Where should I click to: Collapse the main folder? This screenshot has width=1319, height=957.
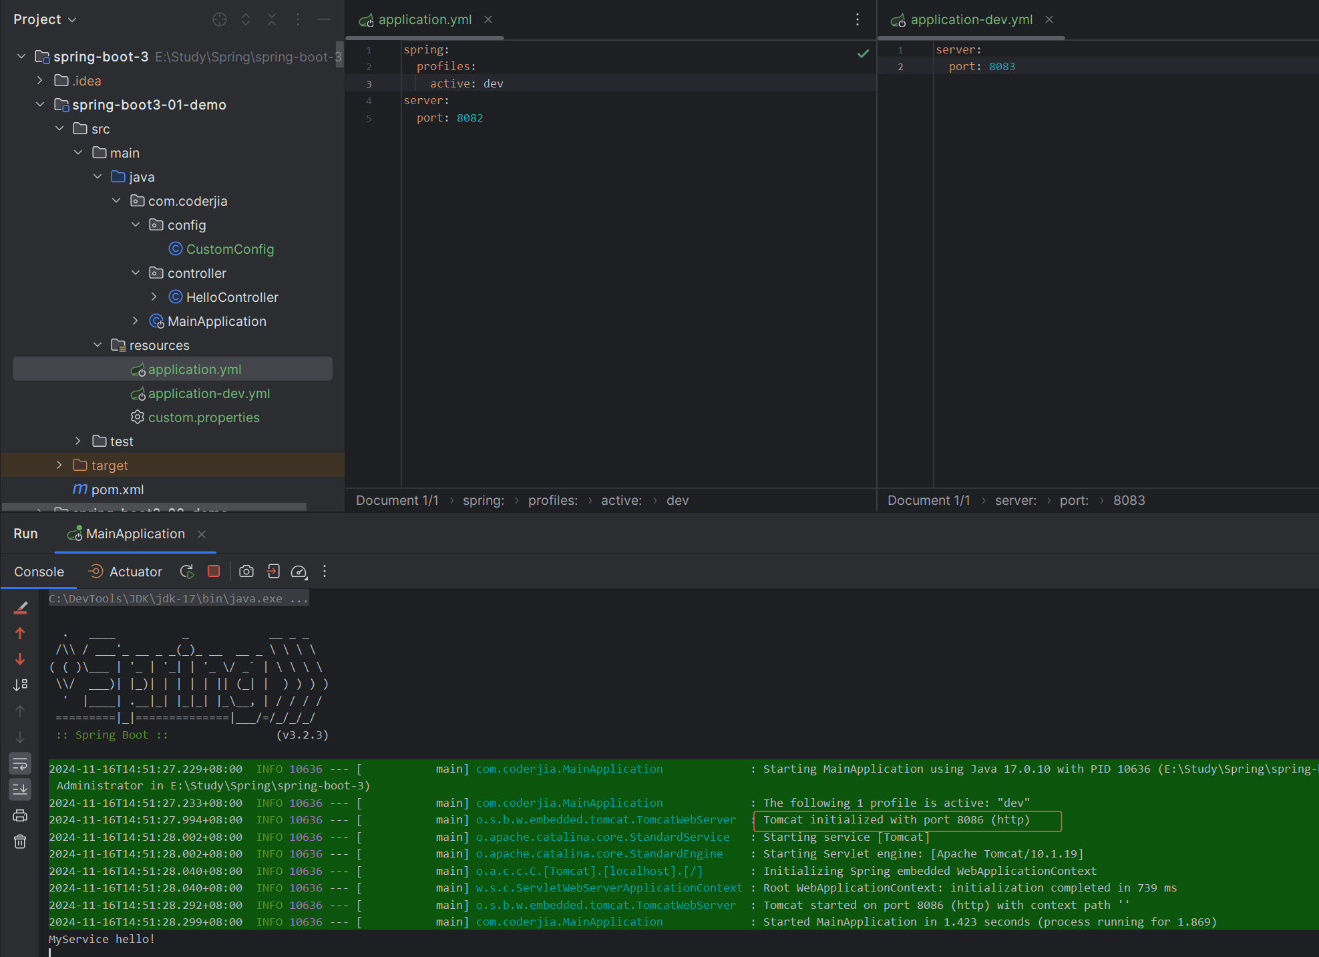[x=78, y=153]
